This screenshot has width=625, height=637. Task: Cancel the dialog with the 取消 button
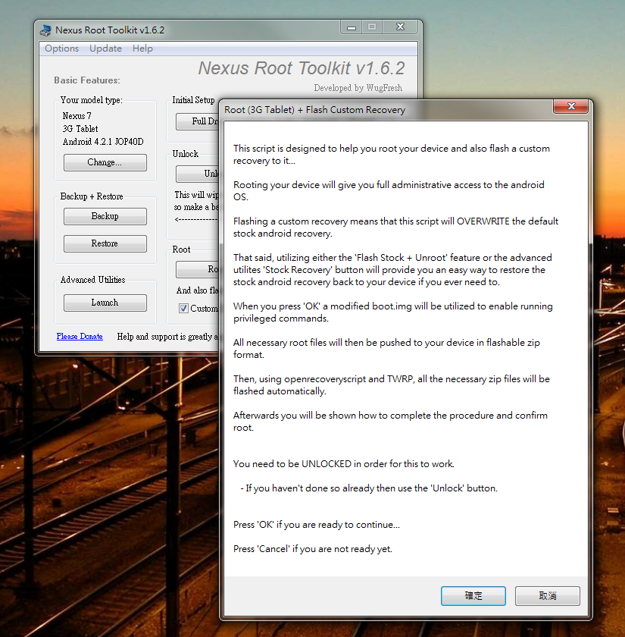pyautogui.click(x=548, y=596)
